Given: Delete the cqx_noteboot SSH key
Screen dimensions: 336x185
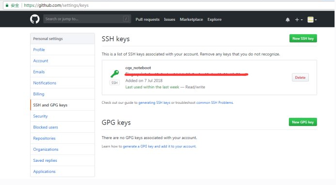Looking at the screenshot, I should [x=300, y=77].
